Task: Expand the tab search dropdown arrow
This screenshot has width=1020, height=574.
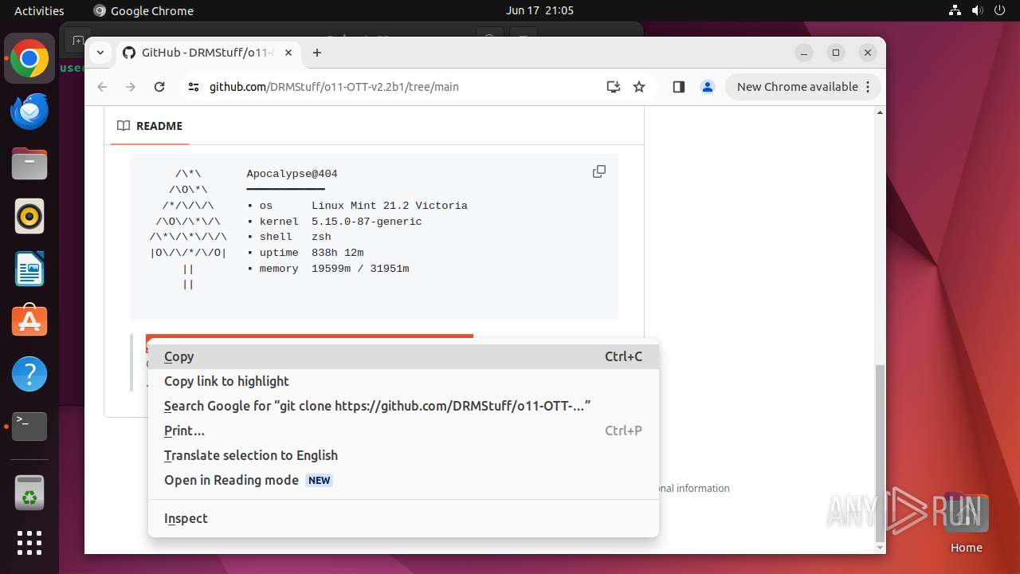Action: 100,53
